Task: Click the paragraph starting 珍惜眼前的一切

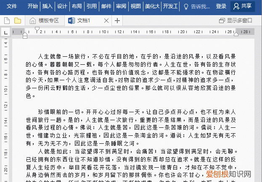Action: 131,127
